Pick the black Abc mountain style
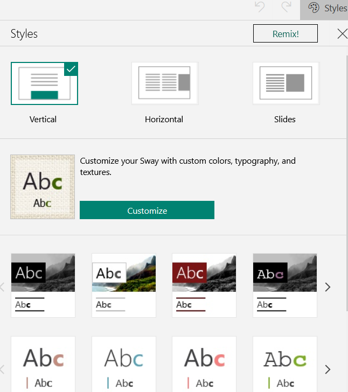 43,285
